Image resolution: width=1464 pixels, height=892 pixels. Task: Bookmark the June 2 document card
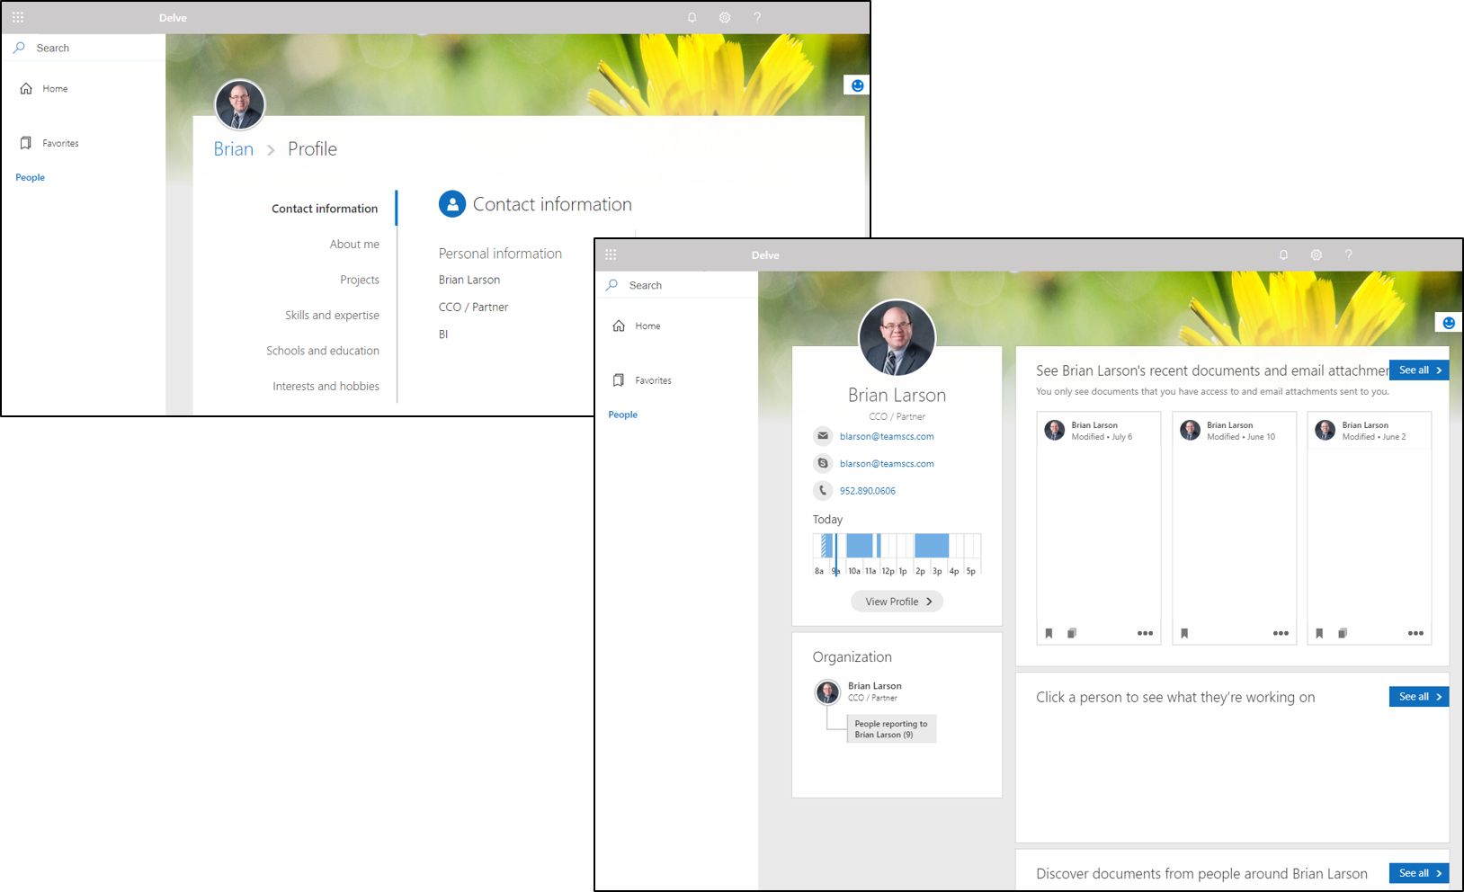(1319, 633)
